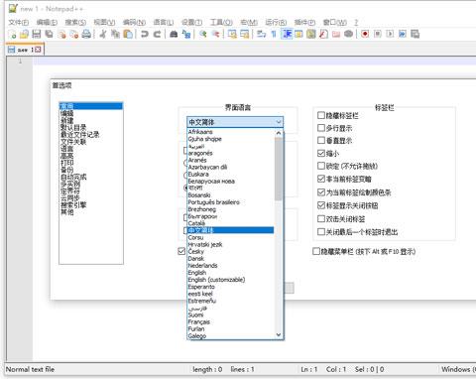Click the language list scroll-up arrow
The height and width of the screenshot is (379, 476).
[x=279, y=133]
